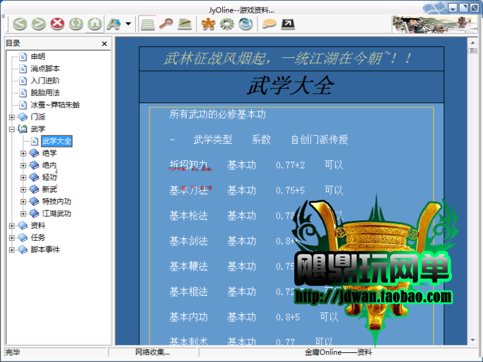Click the scrollbar down arrow
Viewport: 483px width, 362px height.
coord(473,340)
